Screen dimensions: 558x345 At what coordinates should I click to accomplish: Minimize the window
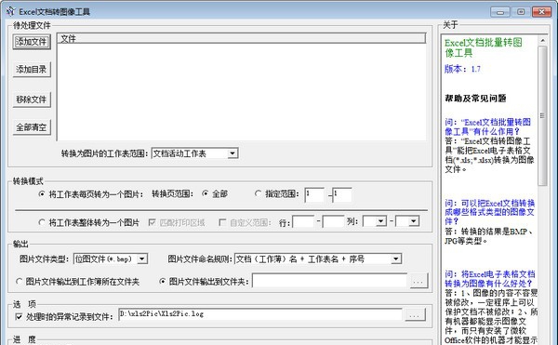(x=500, y=12)
